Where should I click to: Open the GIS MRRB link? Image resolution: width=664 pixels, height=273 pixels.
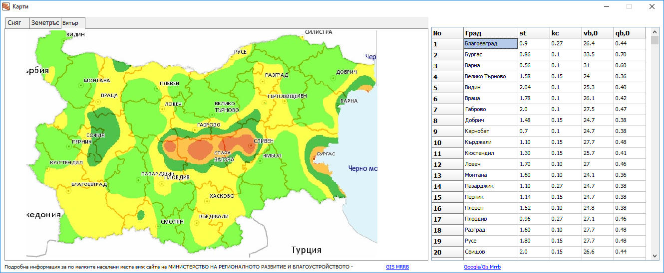point(397,267)
